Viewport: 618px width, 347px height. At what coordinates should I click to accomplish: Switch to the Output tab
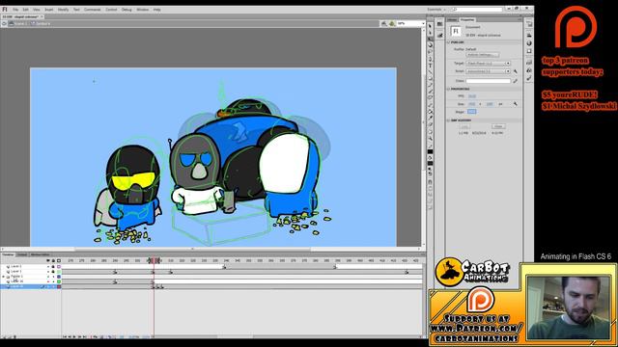(22, 254)
